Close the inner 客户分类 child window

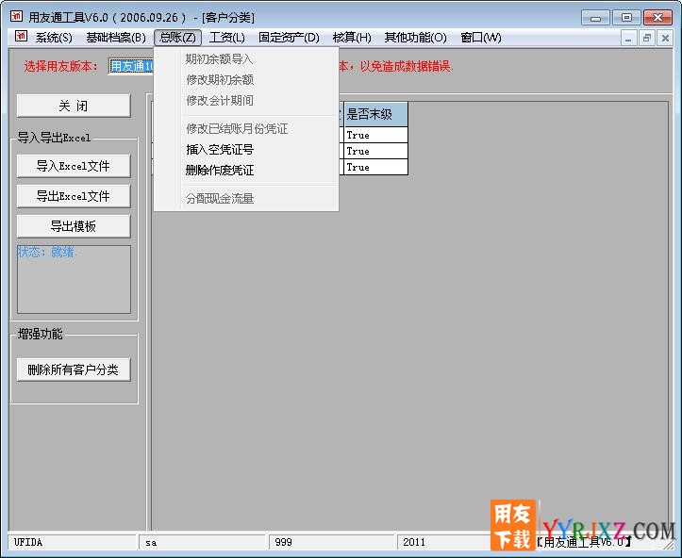(665, 39)
